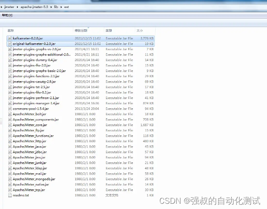Click the ApacheJMeter_junit.jar file icon
Viewport: 267px width, 209px height.
(x=10, y=163)
